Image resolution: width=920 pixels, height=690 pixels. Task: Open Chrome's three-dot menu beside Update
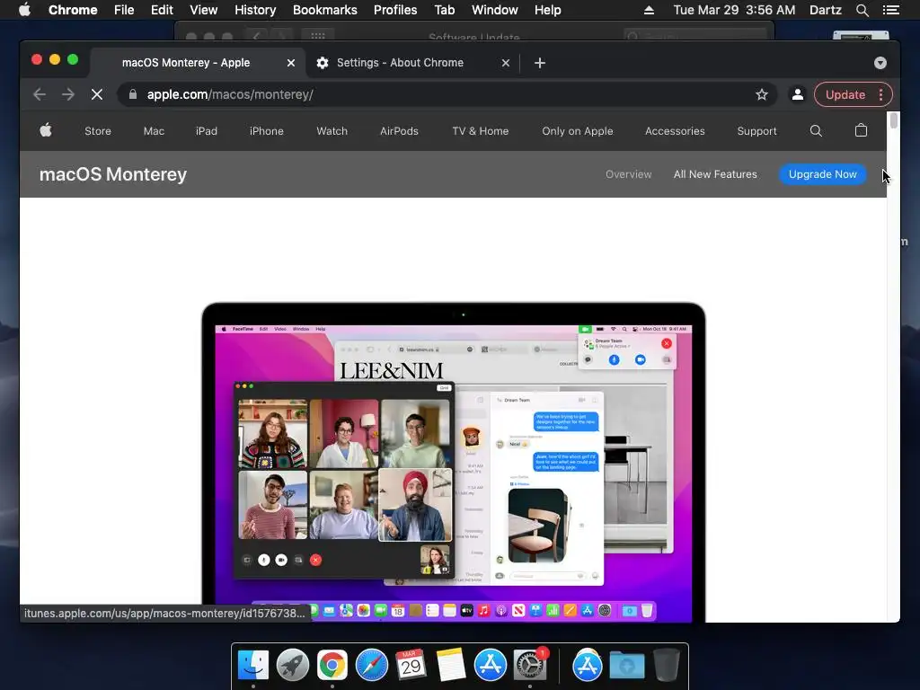(880, 94)
